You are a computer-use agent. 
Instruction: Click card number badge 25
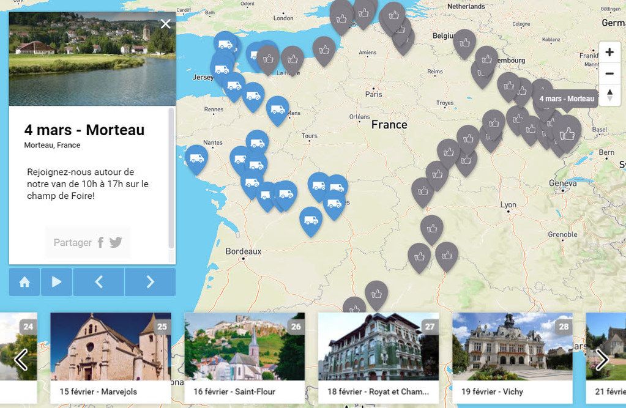pos(162,327)
